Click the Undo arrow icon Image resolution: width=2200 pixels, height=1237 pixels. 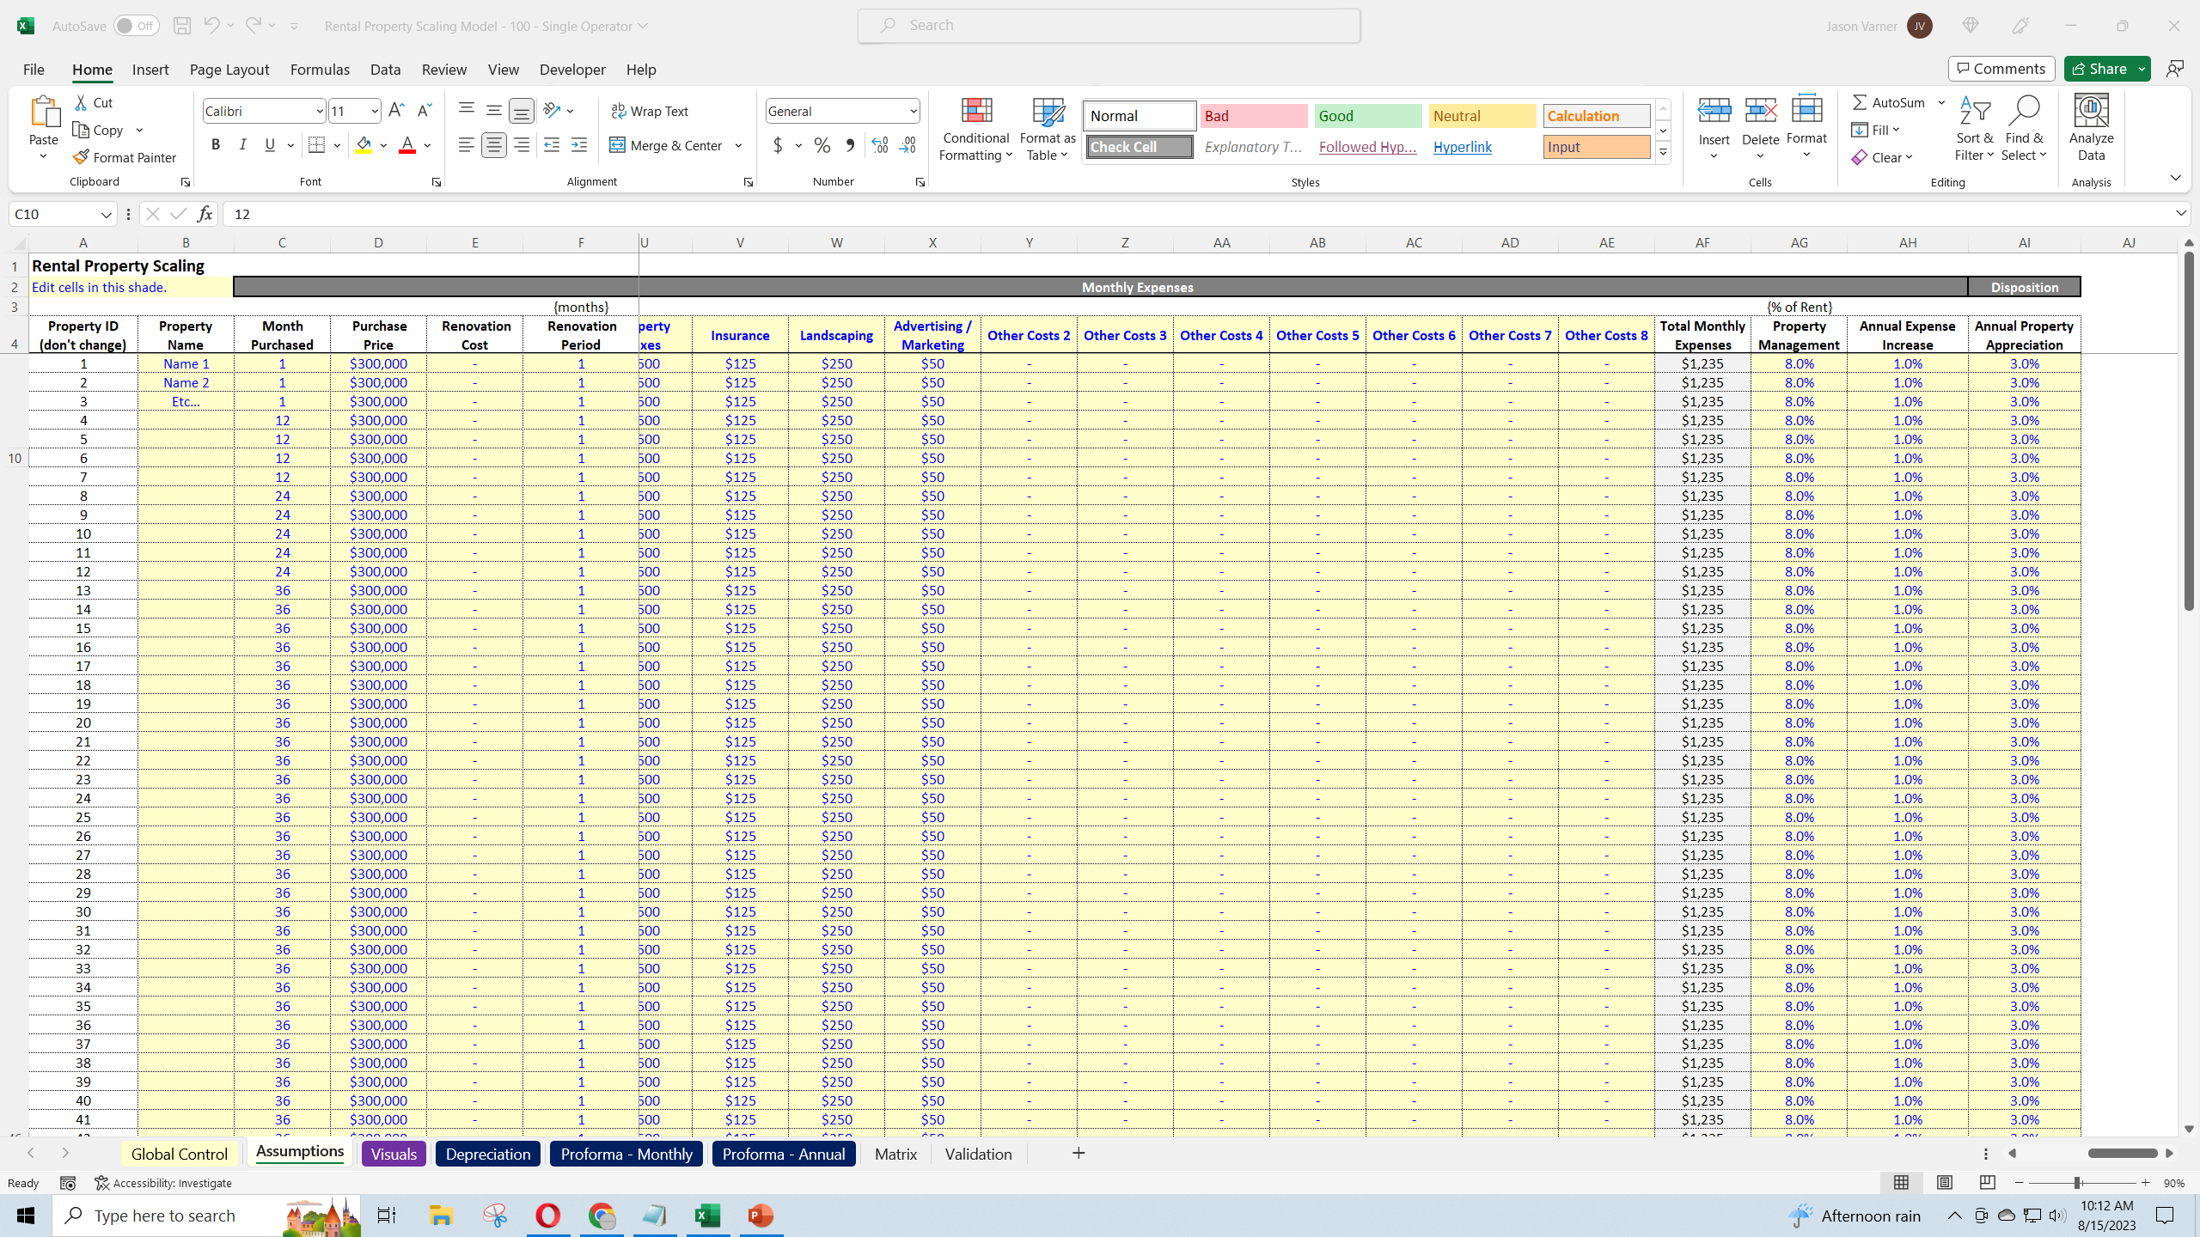pos(211,26)
